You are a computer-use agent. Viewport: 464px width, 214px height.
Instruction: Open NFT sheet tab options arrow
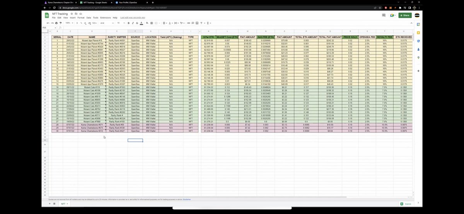click(x=67, y=204)
